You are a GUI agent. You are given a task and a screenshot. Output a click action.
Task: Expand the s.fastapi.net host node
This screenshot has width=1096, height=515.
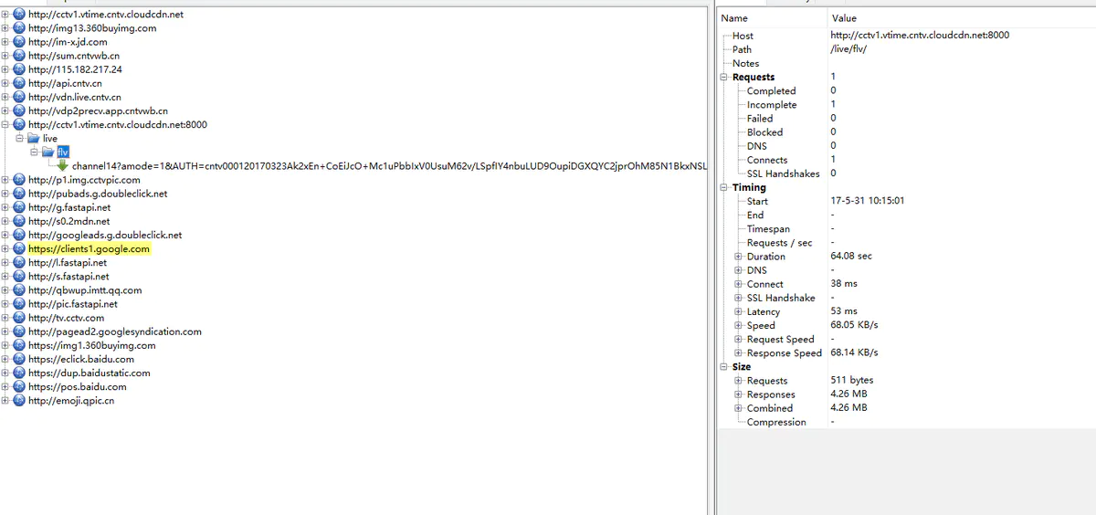click(6, 277)
